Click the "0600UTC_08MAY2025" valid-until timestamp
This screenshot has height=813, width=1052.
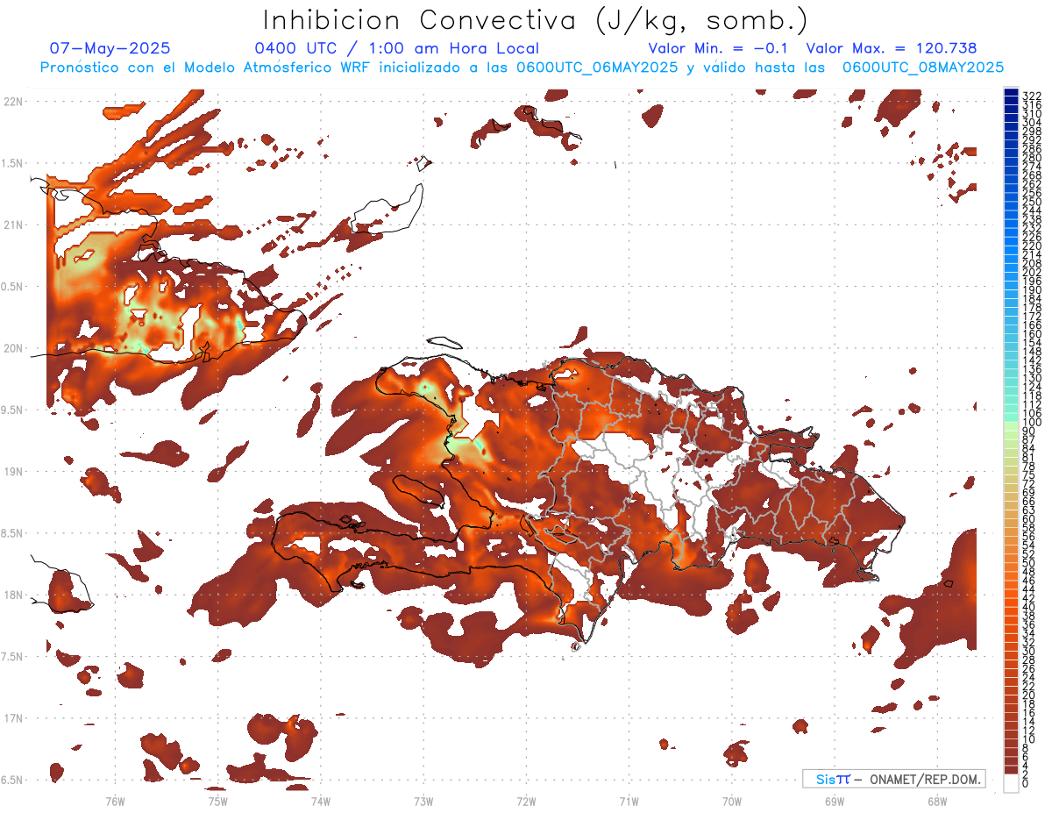tap(923, 67)
